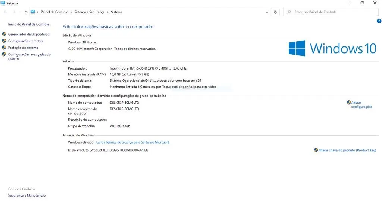Screen dimensions: 382x203
Task: Click the Sistema Operacional de 64 bits value
Action: (x=155, y=80)
